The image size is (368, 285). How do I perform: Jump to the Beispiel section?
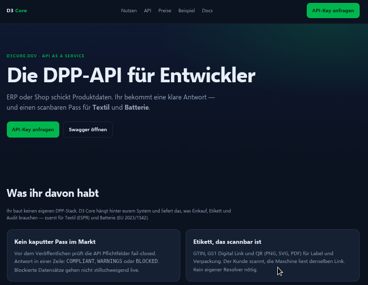pyautogui.click(x=186, y=11)
